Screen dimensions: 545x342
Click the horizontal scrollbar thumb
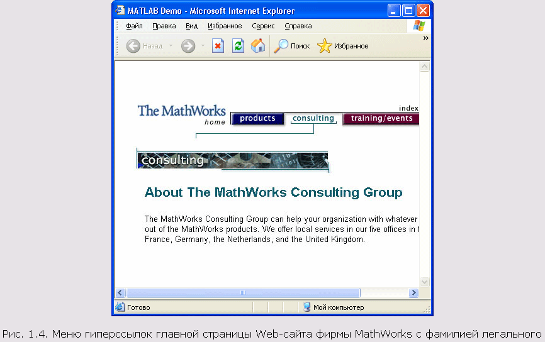[243, 293]
